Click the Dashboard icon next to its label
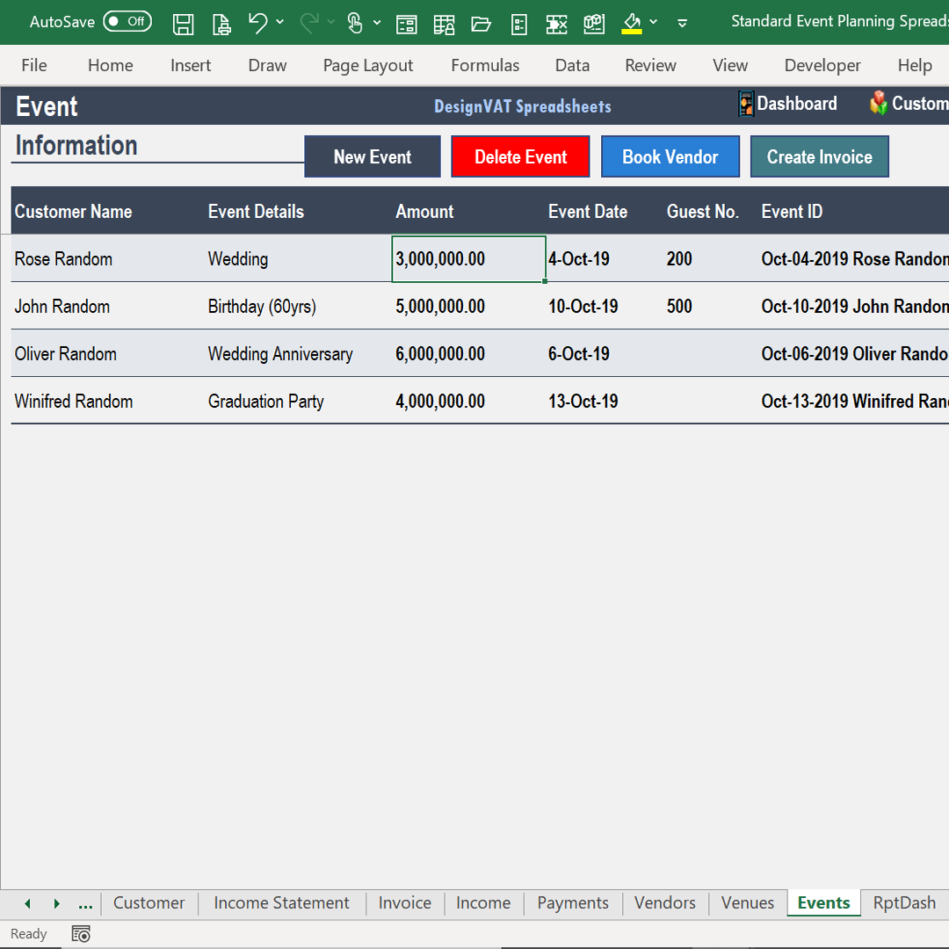This screenshot has height=949, width=949. (x=746, y=103)
